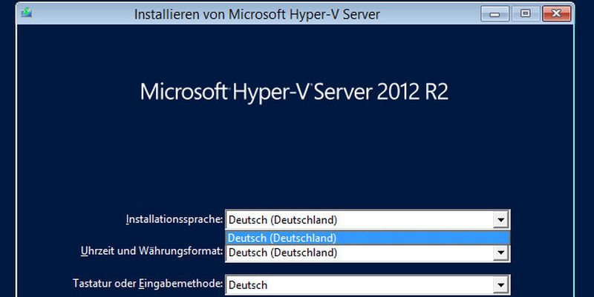Maximize the Hyper-V Server setup window

coord(526,14)
